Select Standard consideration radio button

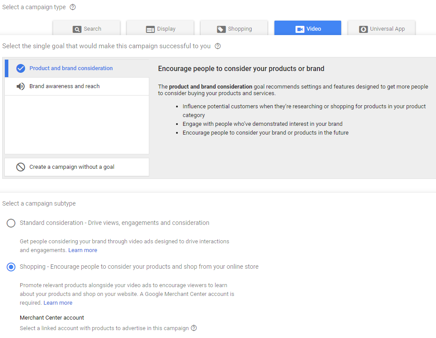tap(11, 223)
